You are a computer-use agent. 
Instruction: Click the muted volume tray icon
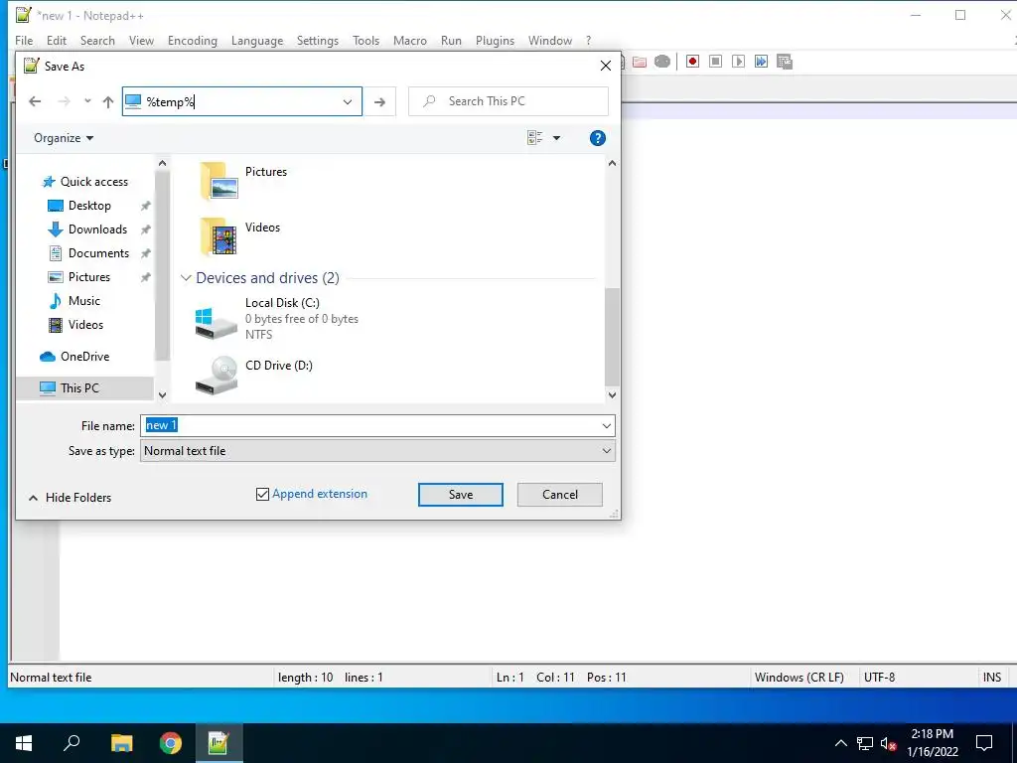(x=888, y=743)
